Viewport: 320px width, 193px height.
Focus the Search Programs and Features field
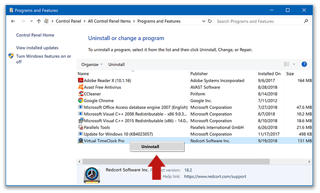tap(262, 21)
